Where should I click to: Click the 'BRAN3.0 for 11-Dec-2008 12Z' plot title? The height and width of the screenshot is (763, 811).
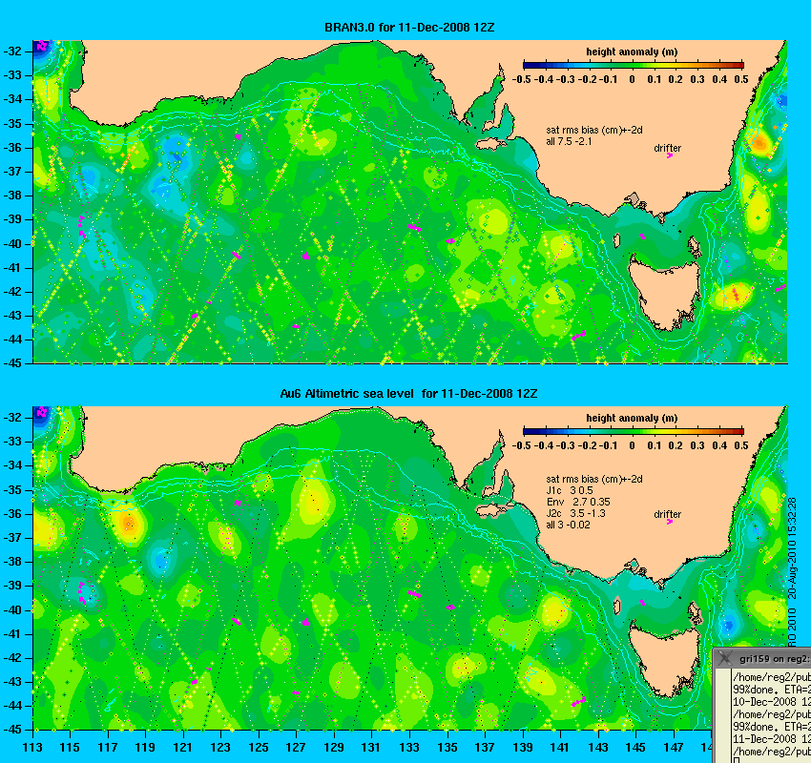click(409, 28)
